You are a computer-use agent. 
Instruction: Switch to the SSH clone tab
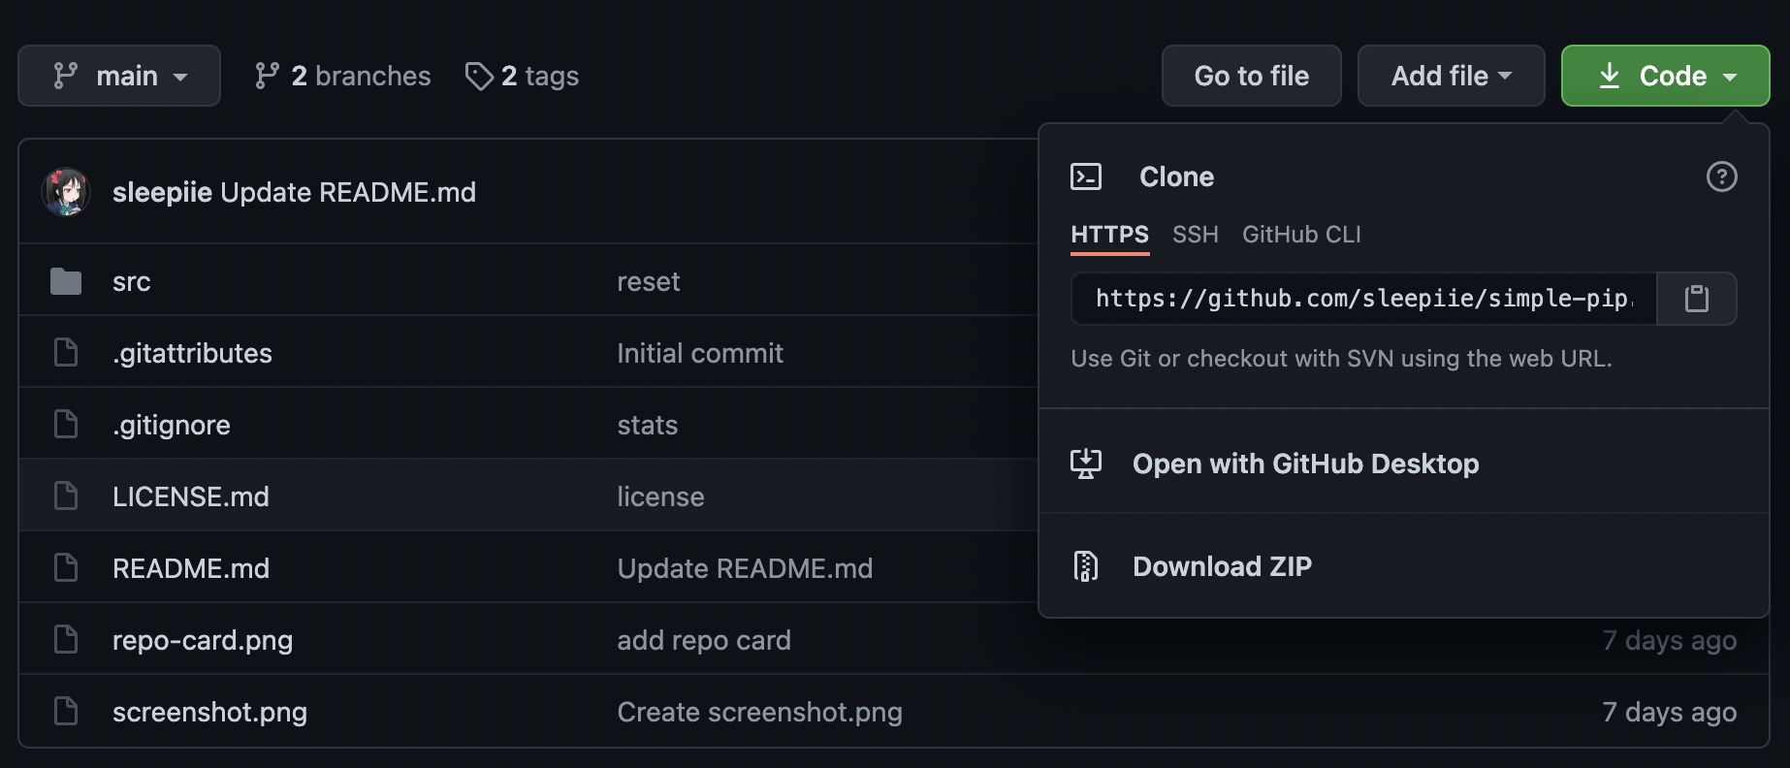click(1196, 235)
